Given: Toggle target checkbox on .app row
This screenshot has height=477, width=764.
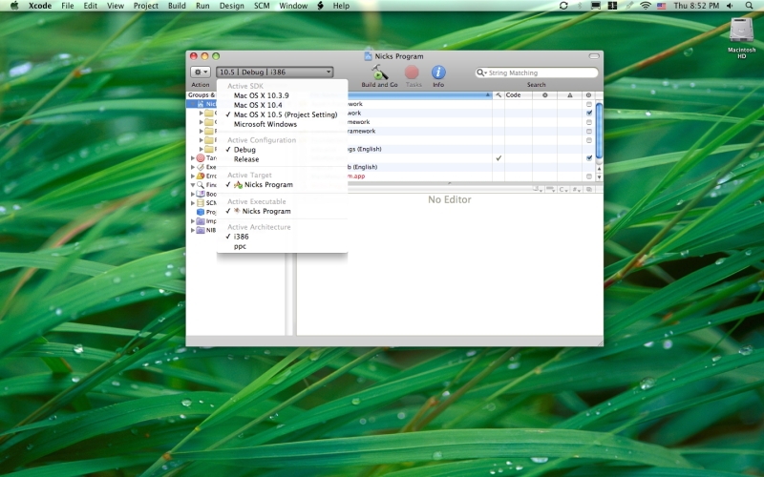Looking at the screenshot, I should click(x=589, y=176).
